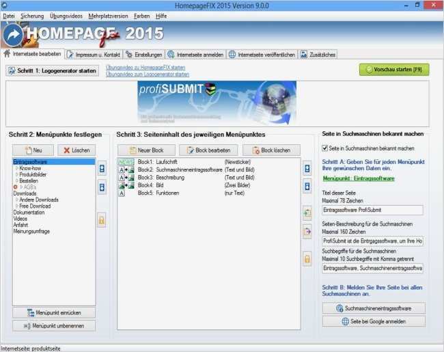Select Anfahrt in the menu tree
Screen dimensions: 444x352
coord(20,225)
